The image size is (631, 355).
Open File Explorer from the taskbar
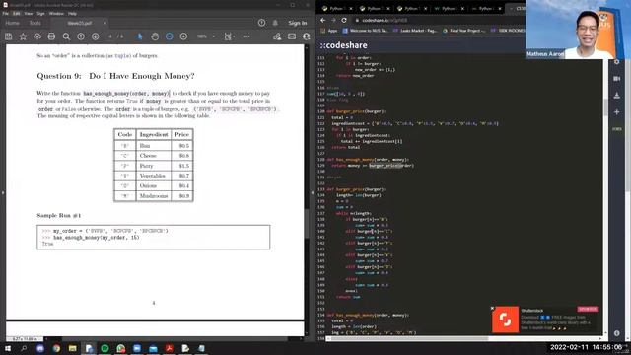72,348
